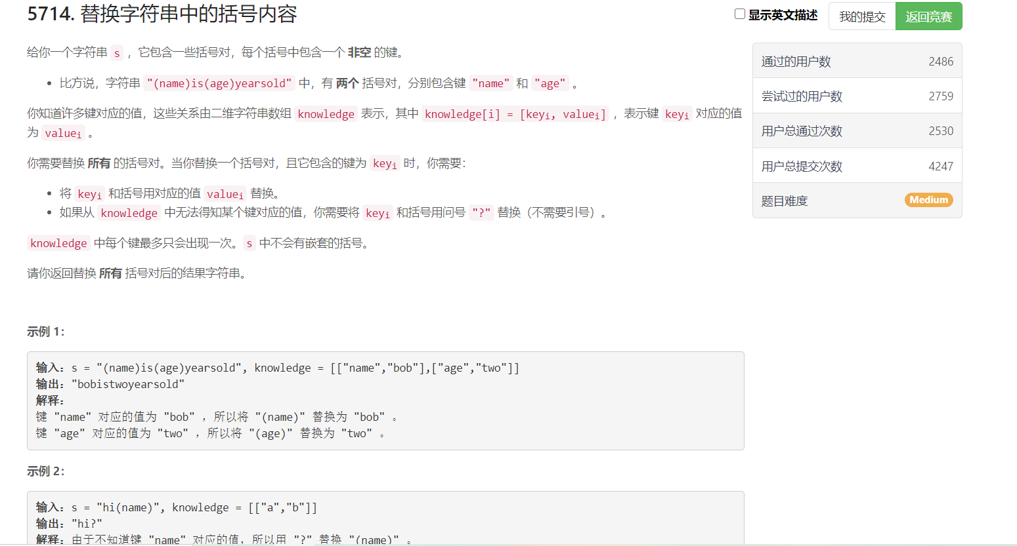The width and height of the screenshot is (1017, 546).
Task: Click the knowledge[i] = [keyi, valuei] code snippet
Action: click(x=515, y=114)
